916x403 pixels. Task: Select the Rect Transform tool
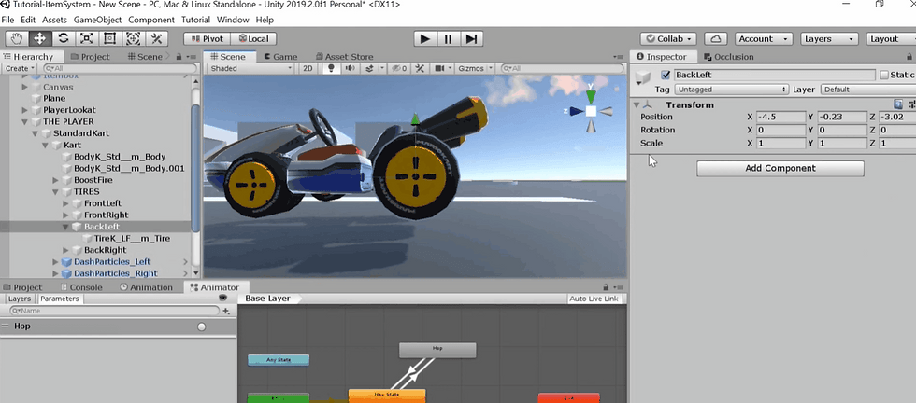click(x=110, y=39)
